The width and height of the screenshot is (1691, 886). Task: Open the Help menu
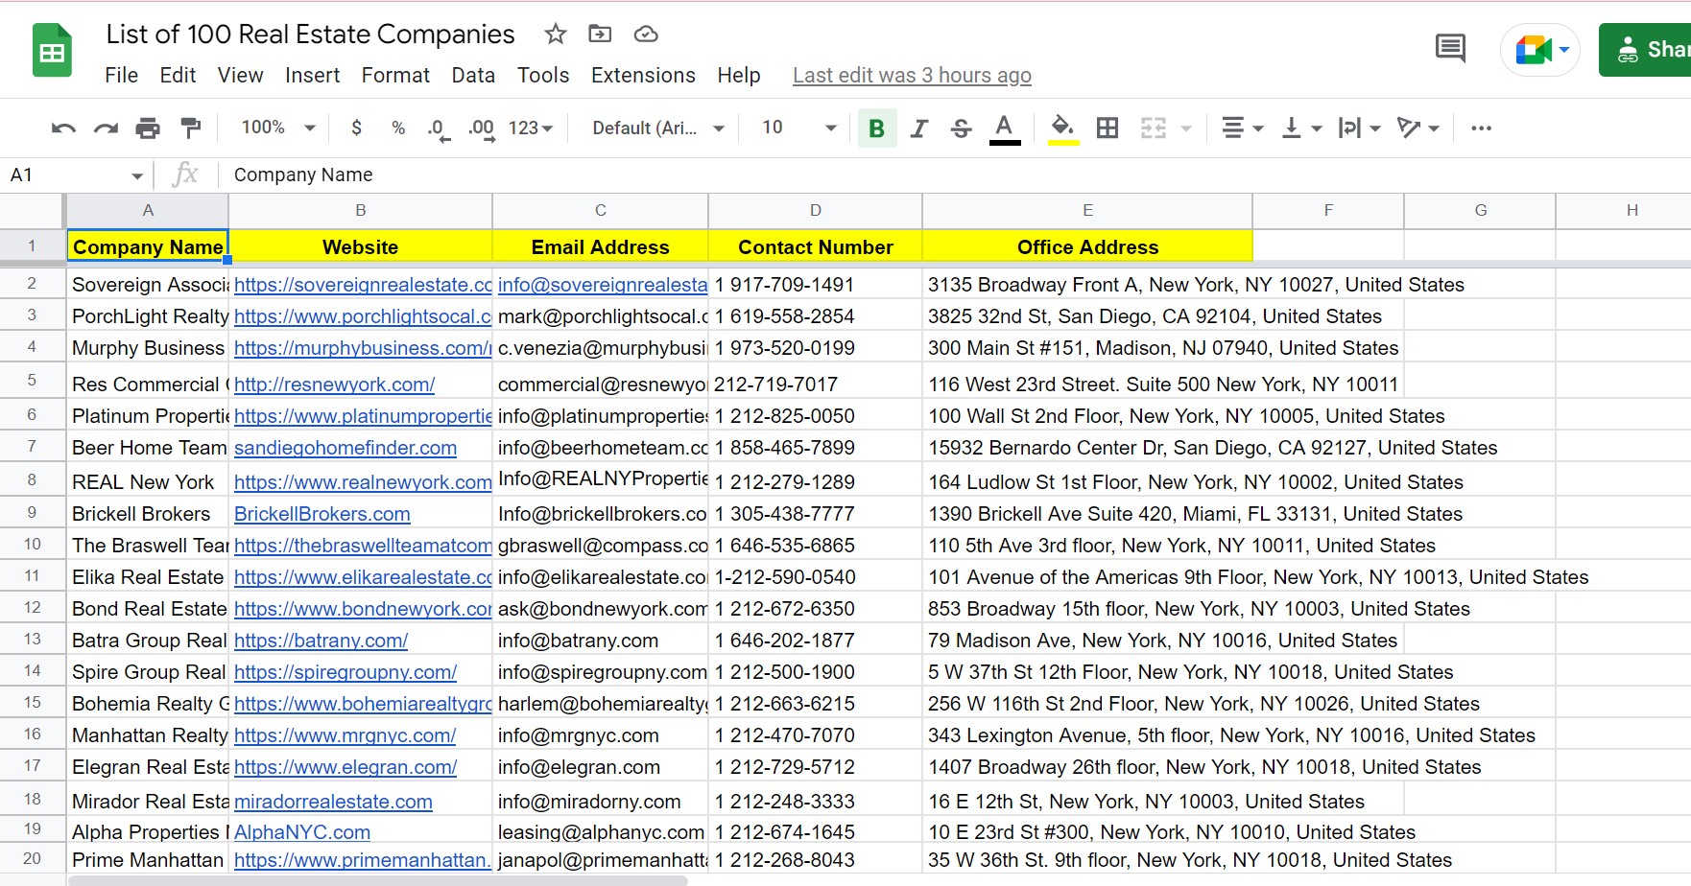(739, 76)
